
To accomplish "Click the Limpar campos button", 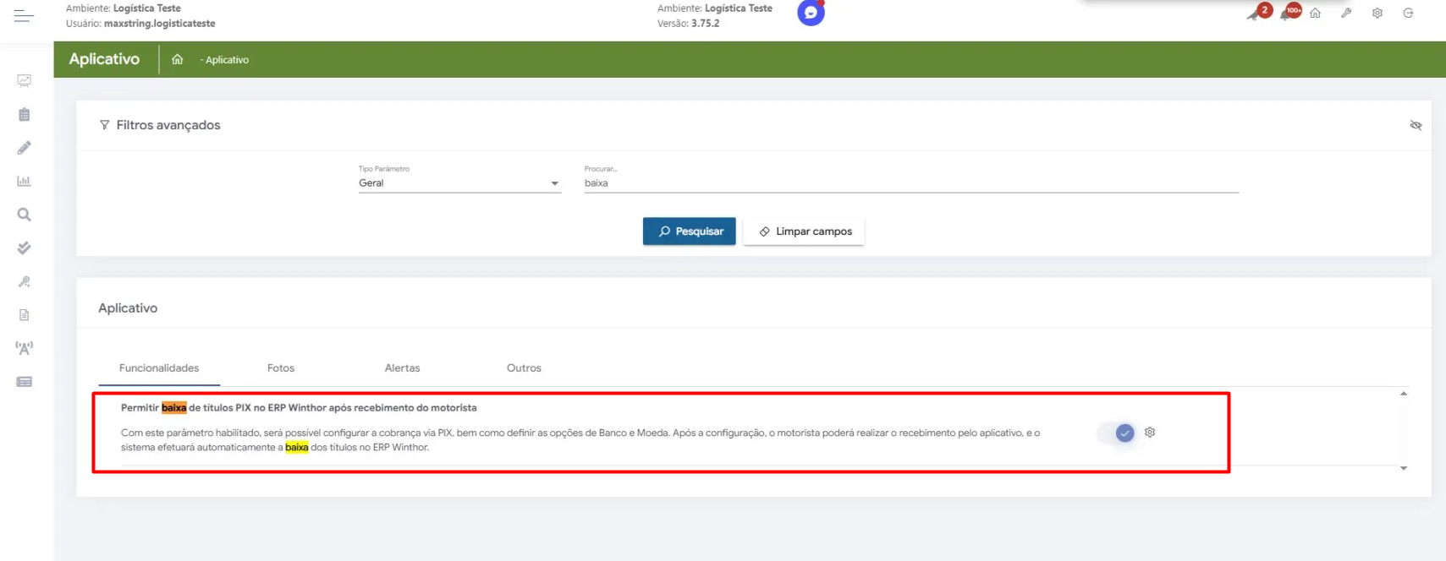I will point(804,231).
